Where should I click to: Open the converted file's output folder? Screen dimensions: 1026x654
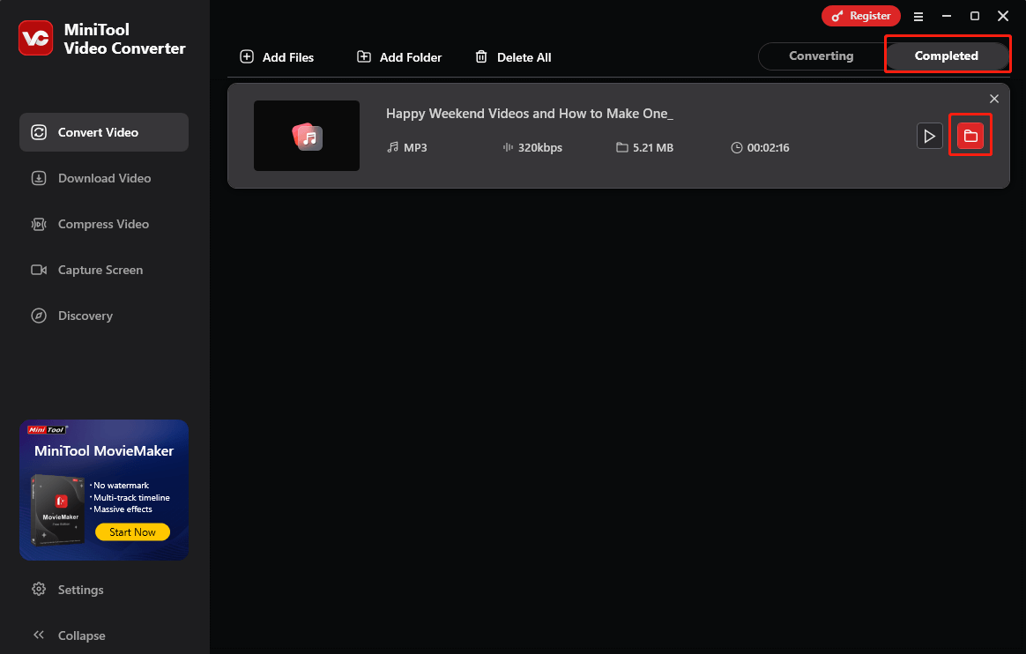point(970,136)
